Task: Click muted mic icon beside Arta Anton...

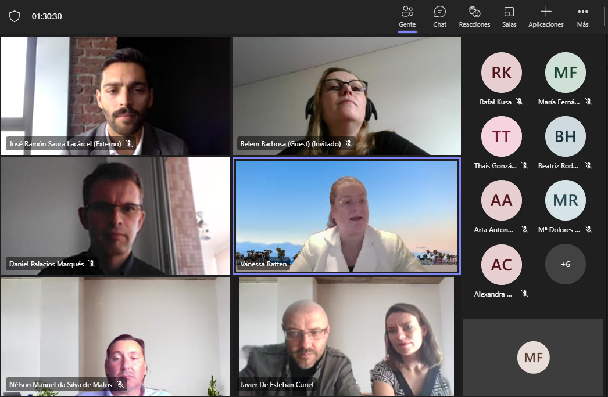Action: pyautogui.click(x=525, y=230)
